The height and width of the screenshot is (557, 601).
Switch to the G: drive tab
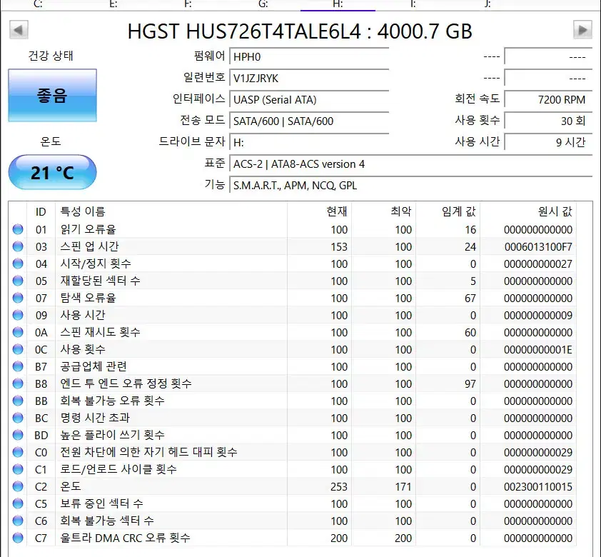pos(263,4)
